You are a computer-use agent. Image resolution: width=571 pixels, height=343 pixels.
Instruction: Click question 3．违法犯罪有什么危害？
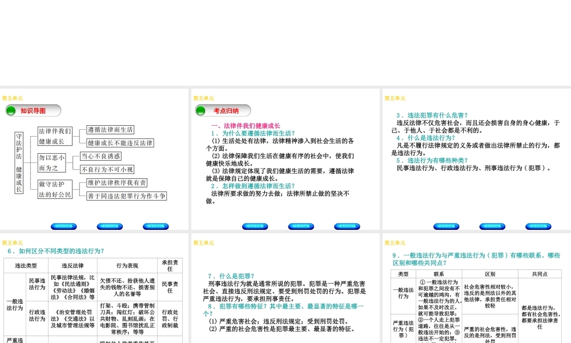432,115
